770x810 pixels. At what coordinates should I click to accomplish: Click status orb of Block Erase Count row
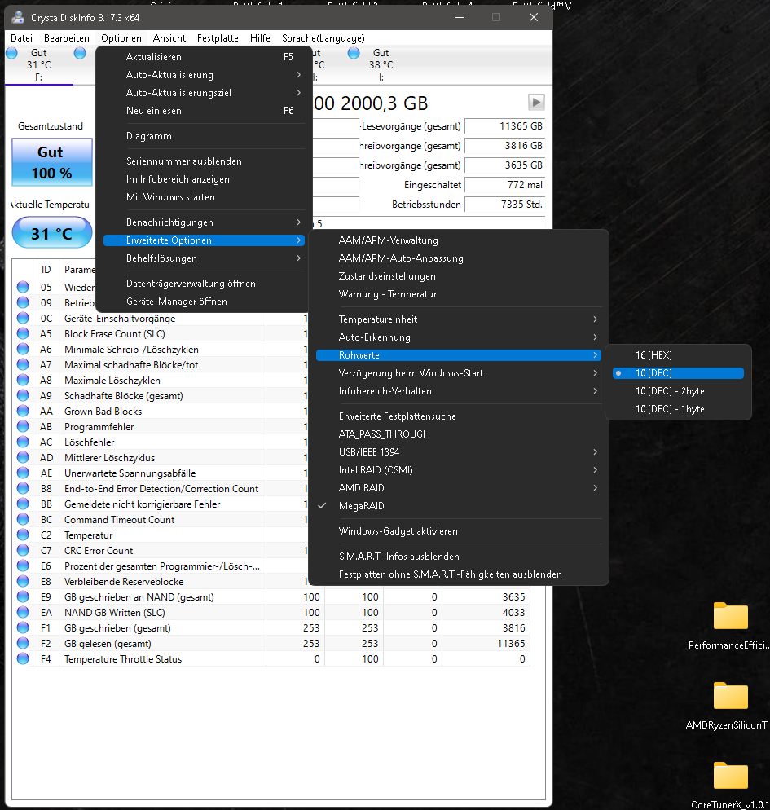(23, 333)
